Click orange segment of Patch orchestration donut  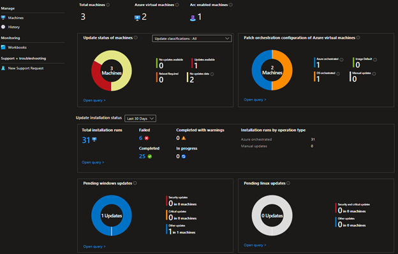coord(287,70)
